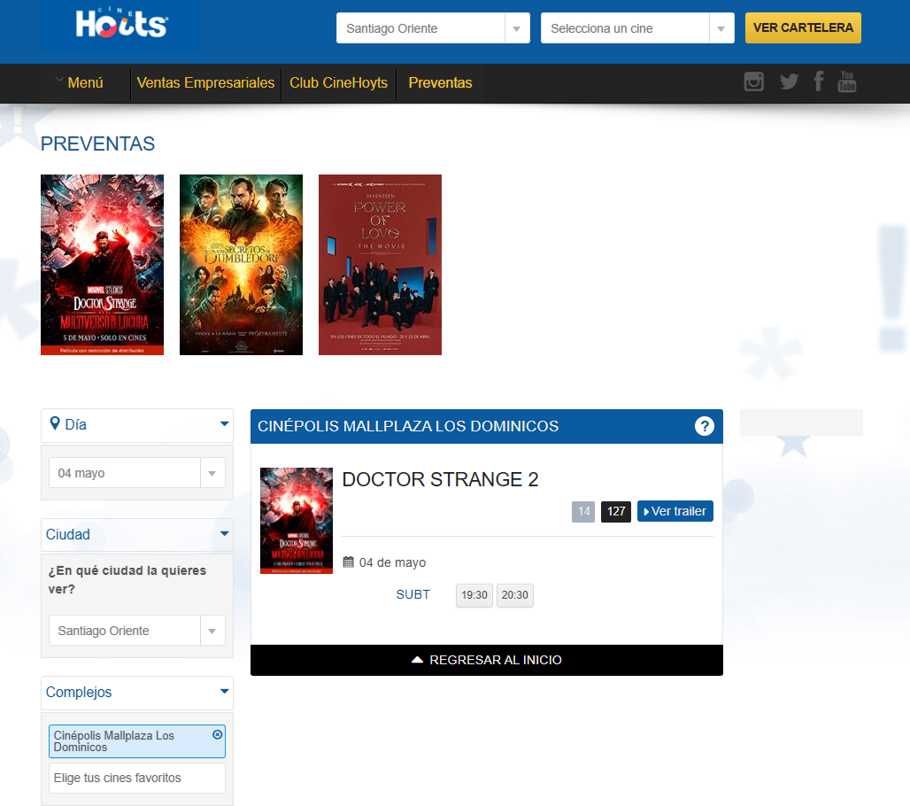The height and width of the screenshot is (806, 910).
Task: Open the 04 mayo date dropdown
Action: (x=136, y=473)
